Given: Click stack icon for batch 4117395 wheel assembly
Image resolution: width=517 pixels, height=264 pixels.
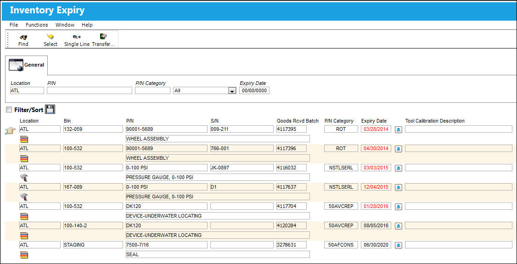Looking at the screenshot, I should click(x=24, y=139).
